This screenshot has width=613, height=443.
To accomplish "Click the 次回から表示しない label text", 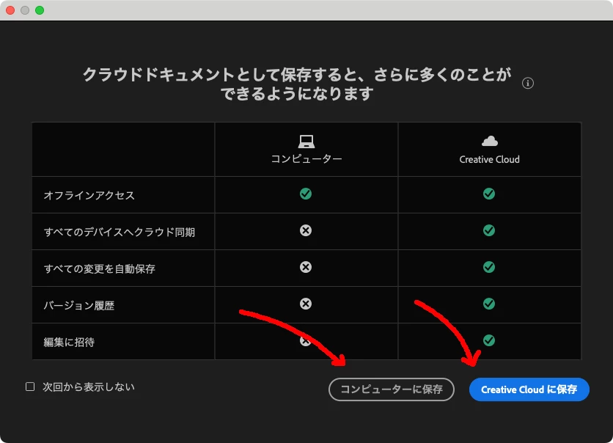I will [89, 387].
